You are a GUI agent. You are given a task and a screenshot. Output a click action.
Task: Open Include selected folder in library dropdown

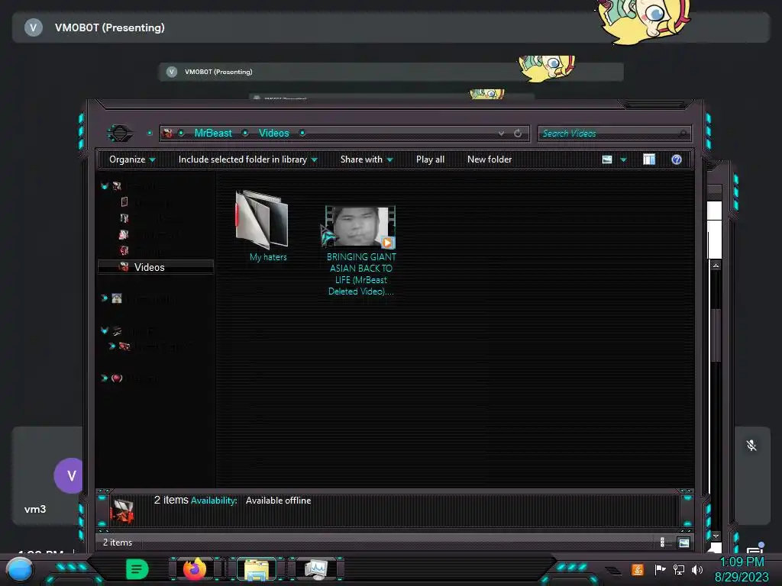click(248, 159)
